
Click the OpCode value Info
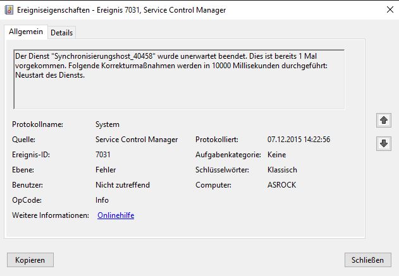point(102,200)
